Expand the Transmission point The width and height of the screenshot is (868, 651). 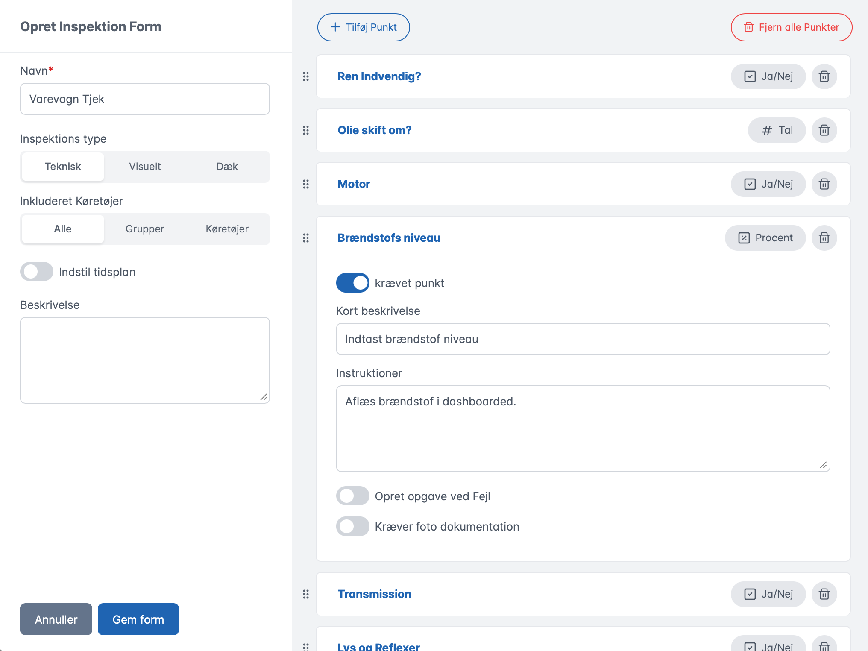pyautogui.click(x=374, y=594)
